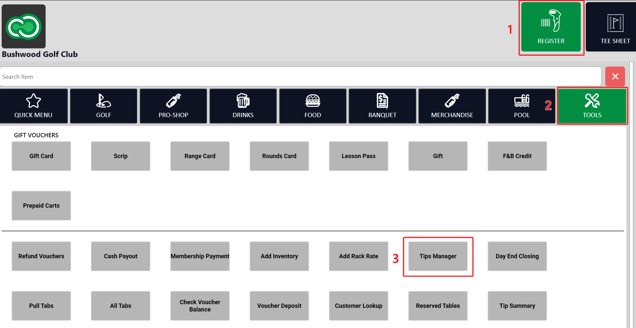The image size is (636, 328).
Task: Open Check Voucher Balance tool
Action: pos(200,306)
